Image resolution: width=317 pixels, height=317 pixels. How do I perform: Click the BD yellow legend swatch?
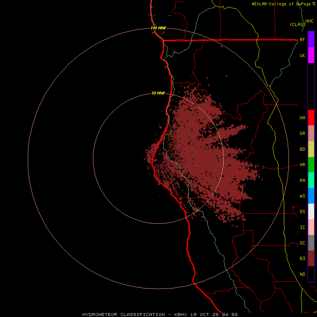pyautogui.click(x=311, y=149)
